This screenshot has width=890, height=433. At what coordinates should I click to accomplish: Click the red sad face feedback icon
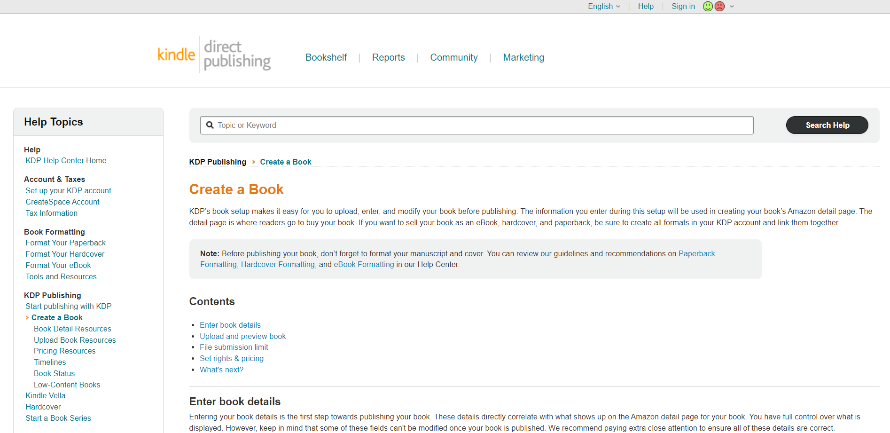[719, 6]
